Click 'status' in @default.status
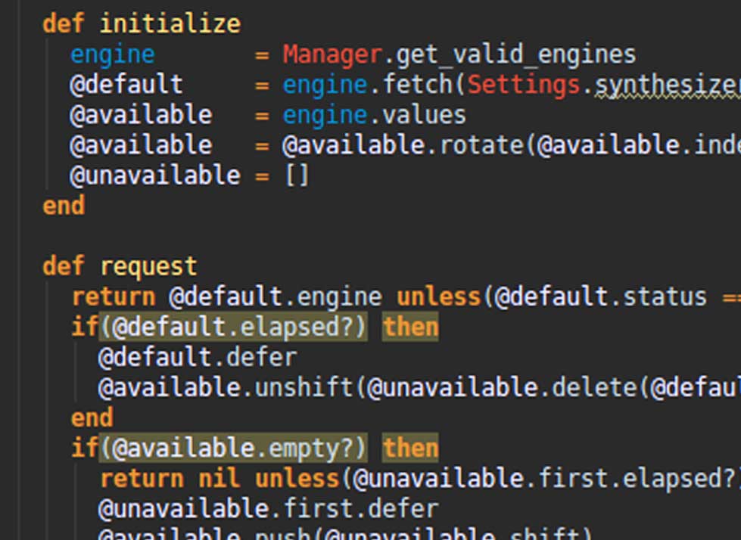 coord(665,296)
